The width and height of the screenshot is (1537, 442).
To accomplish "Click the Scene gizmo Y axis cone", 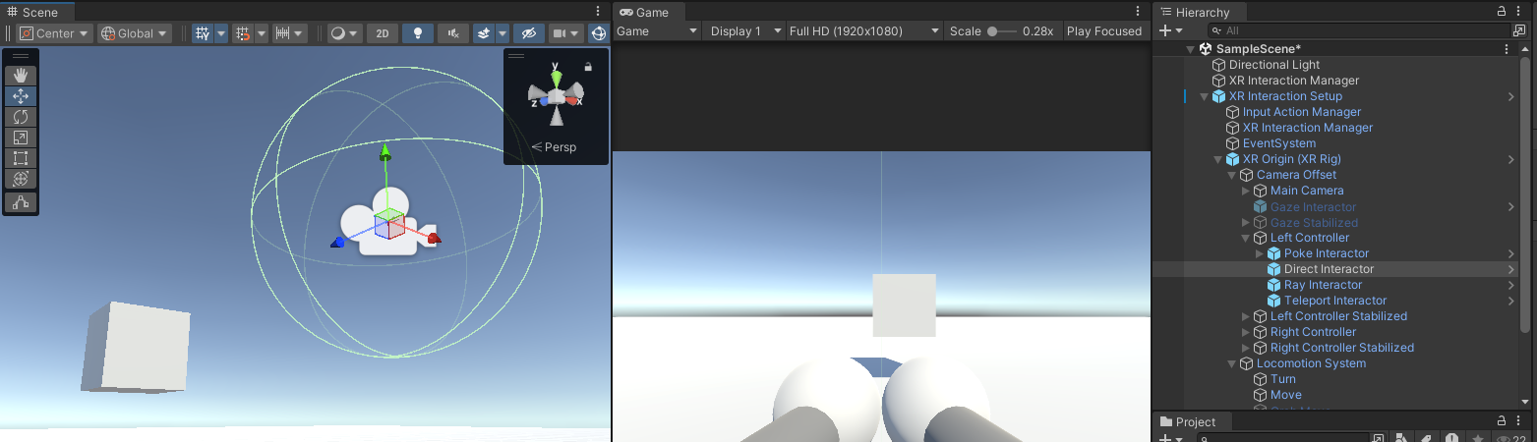I will pos(556,79).
